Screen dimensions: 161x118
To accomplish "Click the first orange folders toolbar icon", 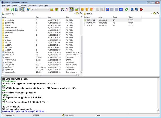I will [83, 9].
